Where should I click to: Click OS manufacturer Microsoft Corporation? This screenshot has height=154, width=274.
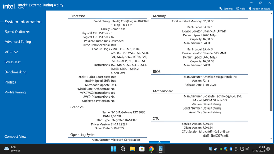(x=125, y=140)
